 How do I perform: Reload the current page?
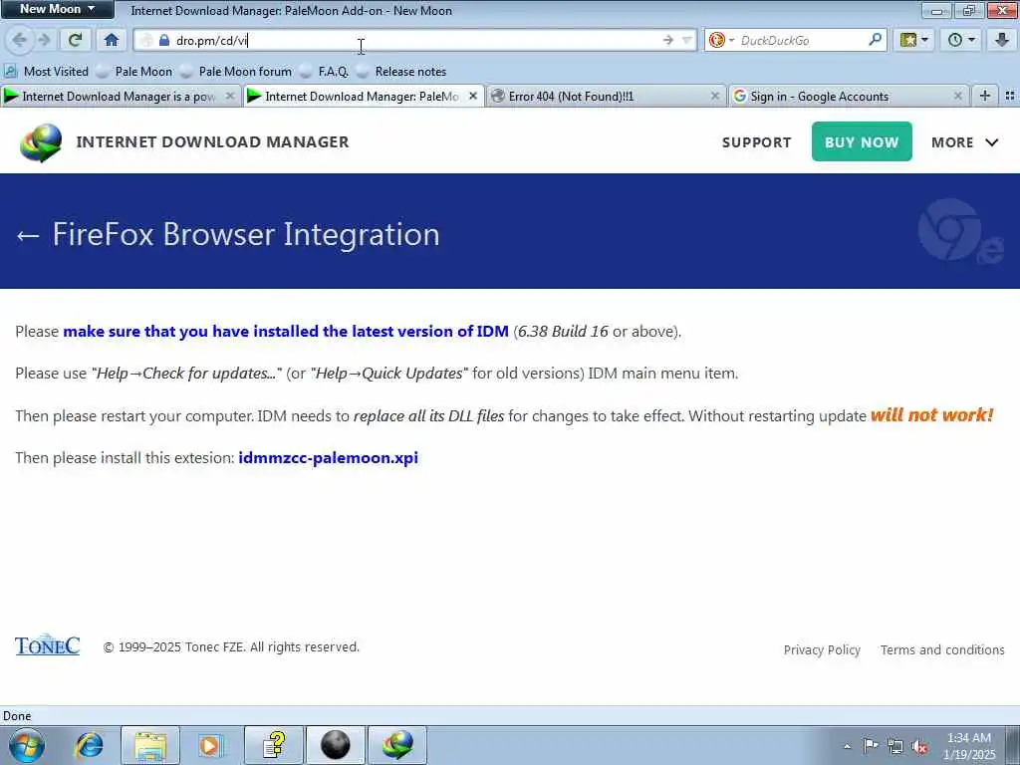coord(75,40)
